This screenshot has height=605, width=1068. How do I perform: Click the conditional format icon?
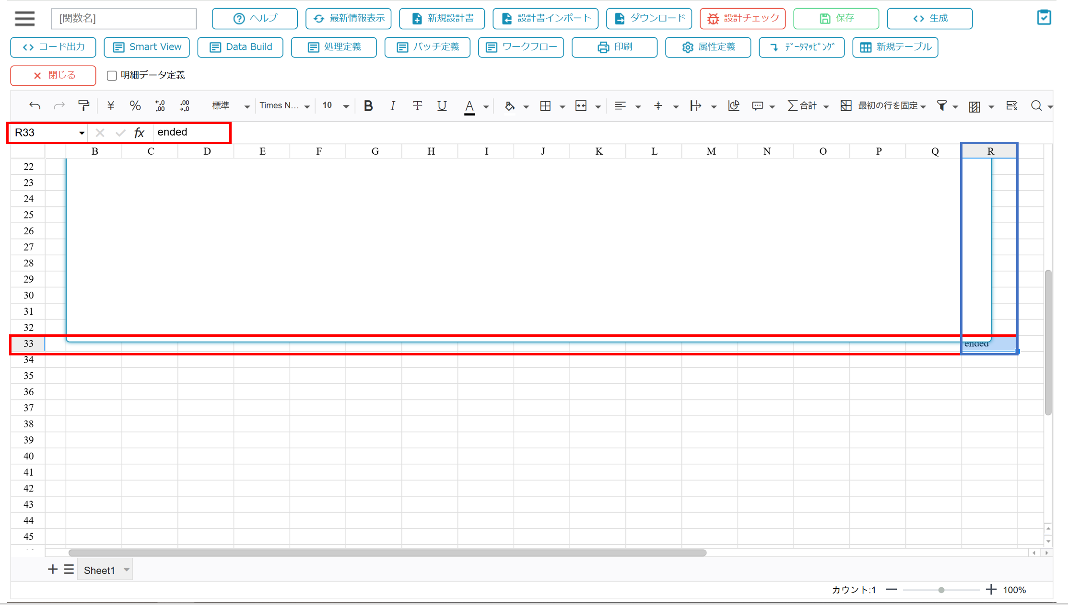(974, 106)
